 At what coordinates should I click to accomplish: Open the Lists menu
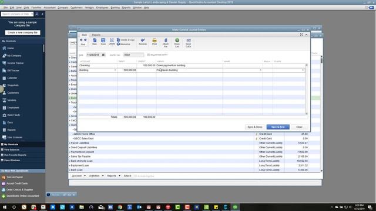26,8
